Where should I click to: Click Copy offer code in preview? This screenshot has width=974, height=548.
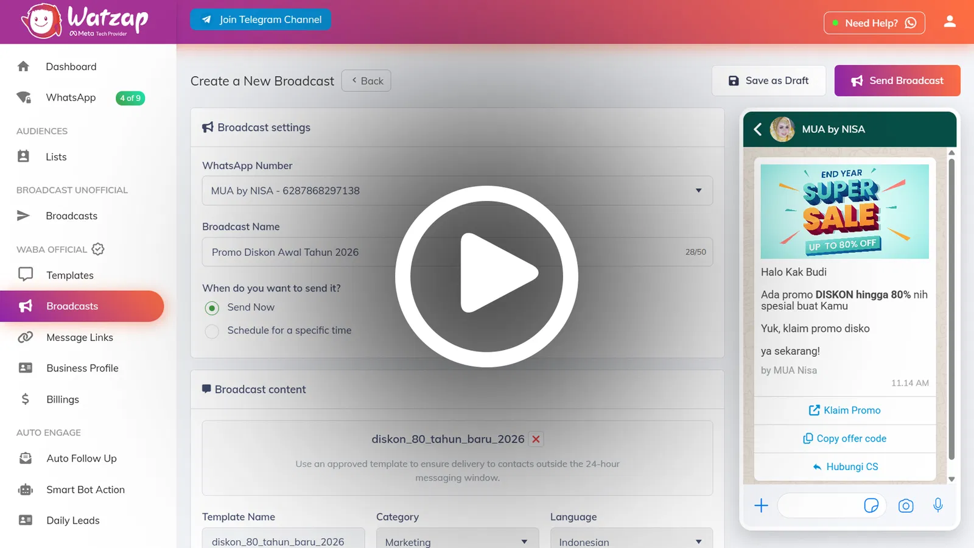845,438
